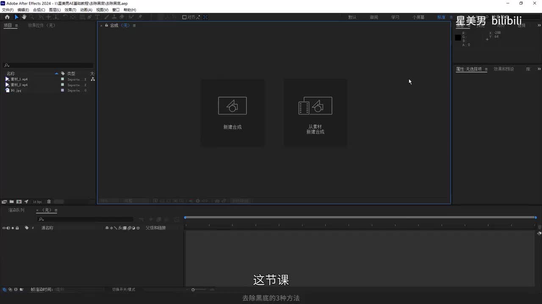Click the snapping options icon beside 对齐
This screenshot has height=304, width=542.
click(x=198, y=17)
